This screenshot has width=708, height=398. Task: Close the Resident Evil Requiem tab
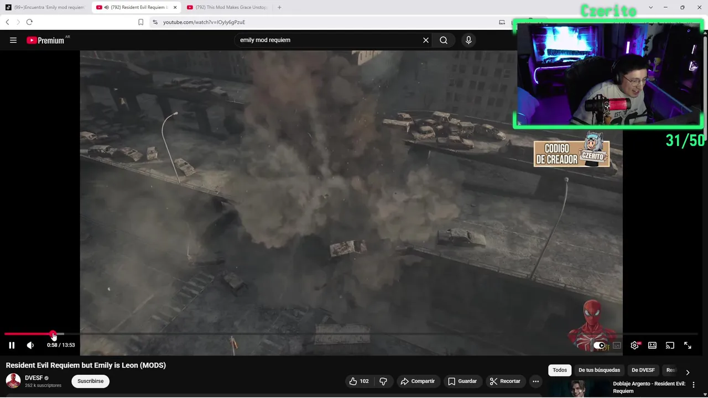pos(175,7)
